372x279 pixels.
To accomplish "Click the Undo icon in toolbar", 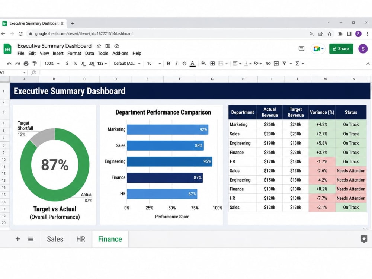I will (9, 64).
